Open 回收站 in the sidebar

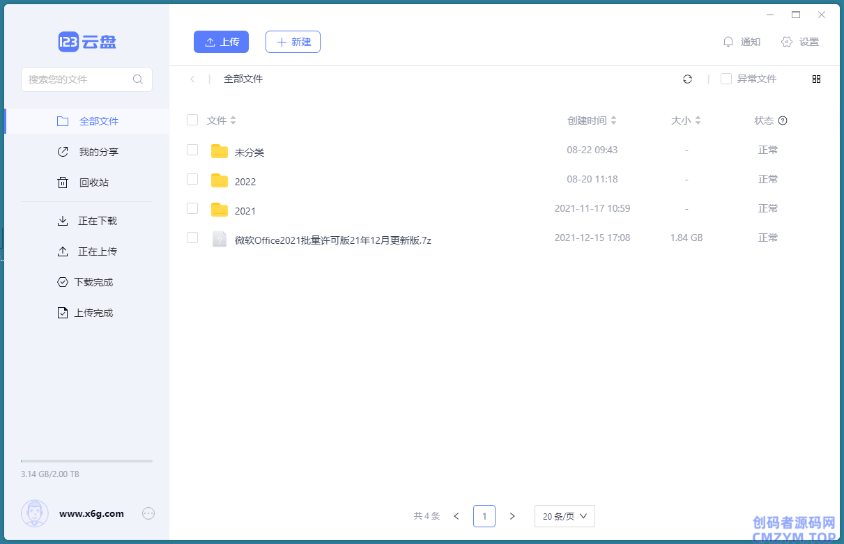click(x=93, y=182)
